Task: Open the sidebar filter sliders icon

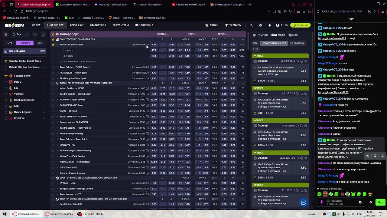Action: point(6,34)
